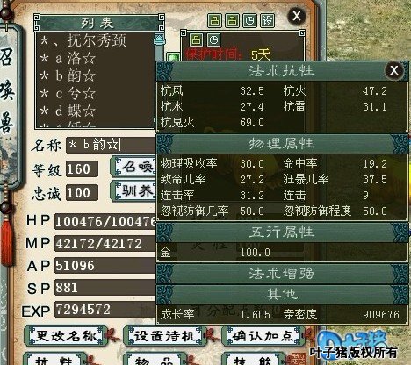
Task: Close the 法术抗性 attributes popup
Action: 394,70
